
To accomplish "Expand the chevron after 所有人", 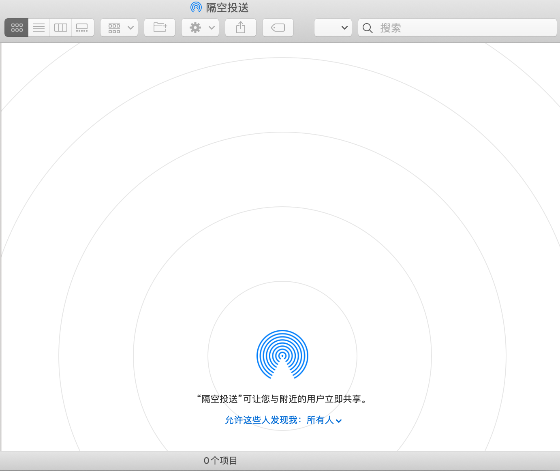I will pos(339,421).
